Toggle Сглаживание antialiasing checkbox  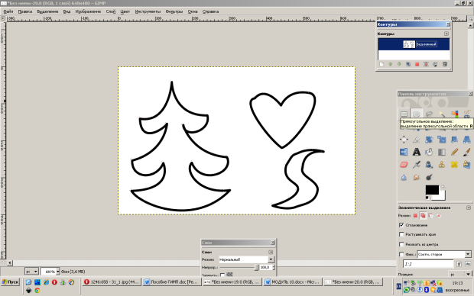(401, 225)
